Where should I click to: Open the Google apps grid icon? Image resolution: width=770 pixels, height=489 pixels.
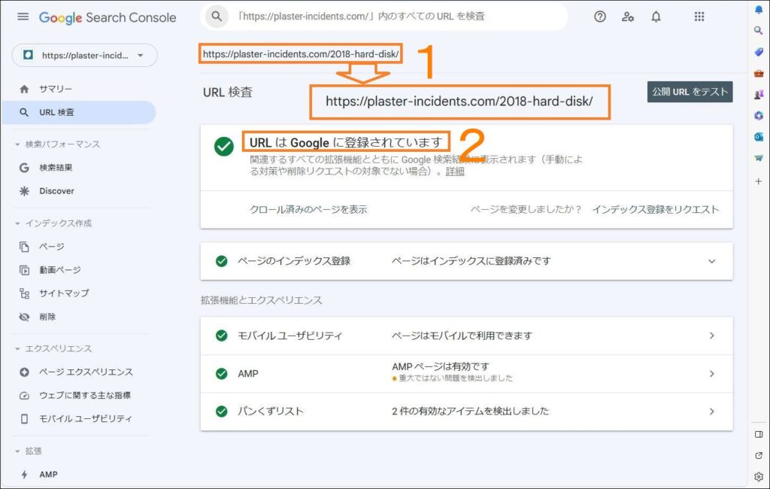tap(699, 17)
